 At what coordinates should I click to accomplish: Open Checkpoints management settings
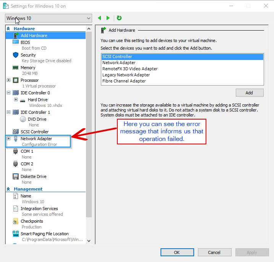(32, 221)
